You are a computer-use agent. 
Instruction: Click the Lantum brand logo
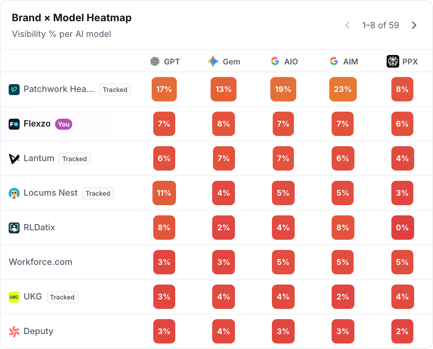coord(14,159)
